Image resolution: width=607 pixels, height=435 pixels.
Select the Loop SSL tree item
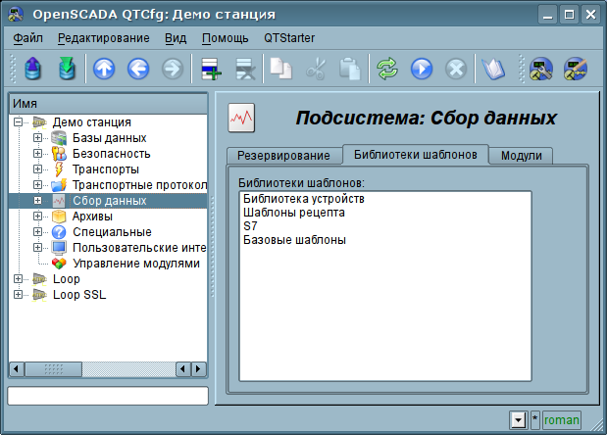79,295
